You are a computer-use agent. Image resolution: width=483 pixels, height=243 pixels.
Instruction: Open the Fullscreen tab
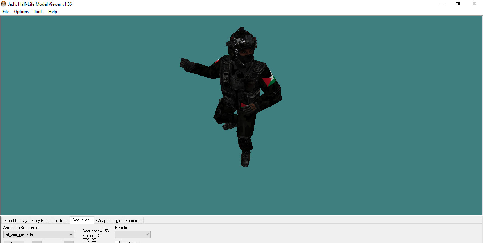point(134,220)
